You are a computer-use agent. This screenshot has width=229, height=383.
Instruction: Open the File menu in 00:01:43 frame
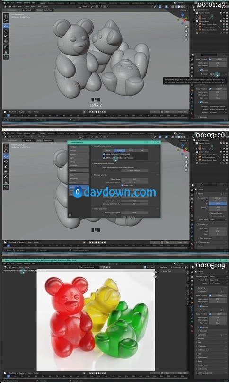(x=8, y=3)
